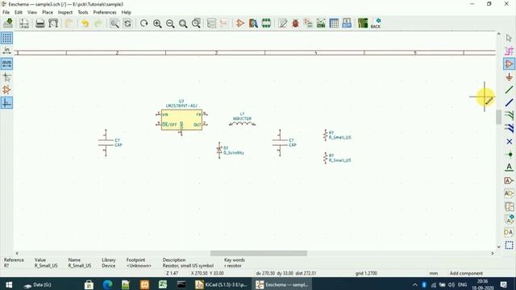Select the Global Label tool
This screenshot has height=290, width=516.
pyautogui.click(x=509, y=180)
